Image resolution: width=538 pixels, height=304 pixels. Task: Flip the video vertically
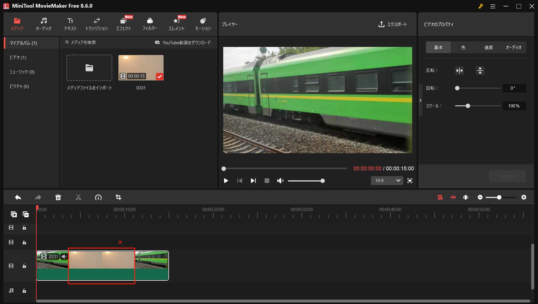point(480,71)
